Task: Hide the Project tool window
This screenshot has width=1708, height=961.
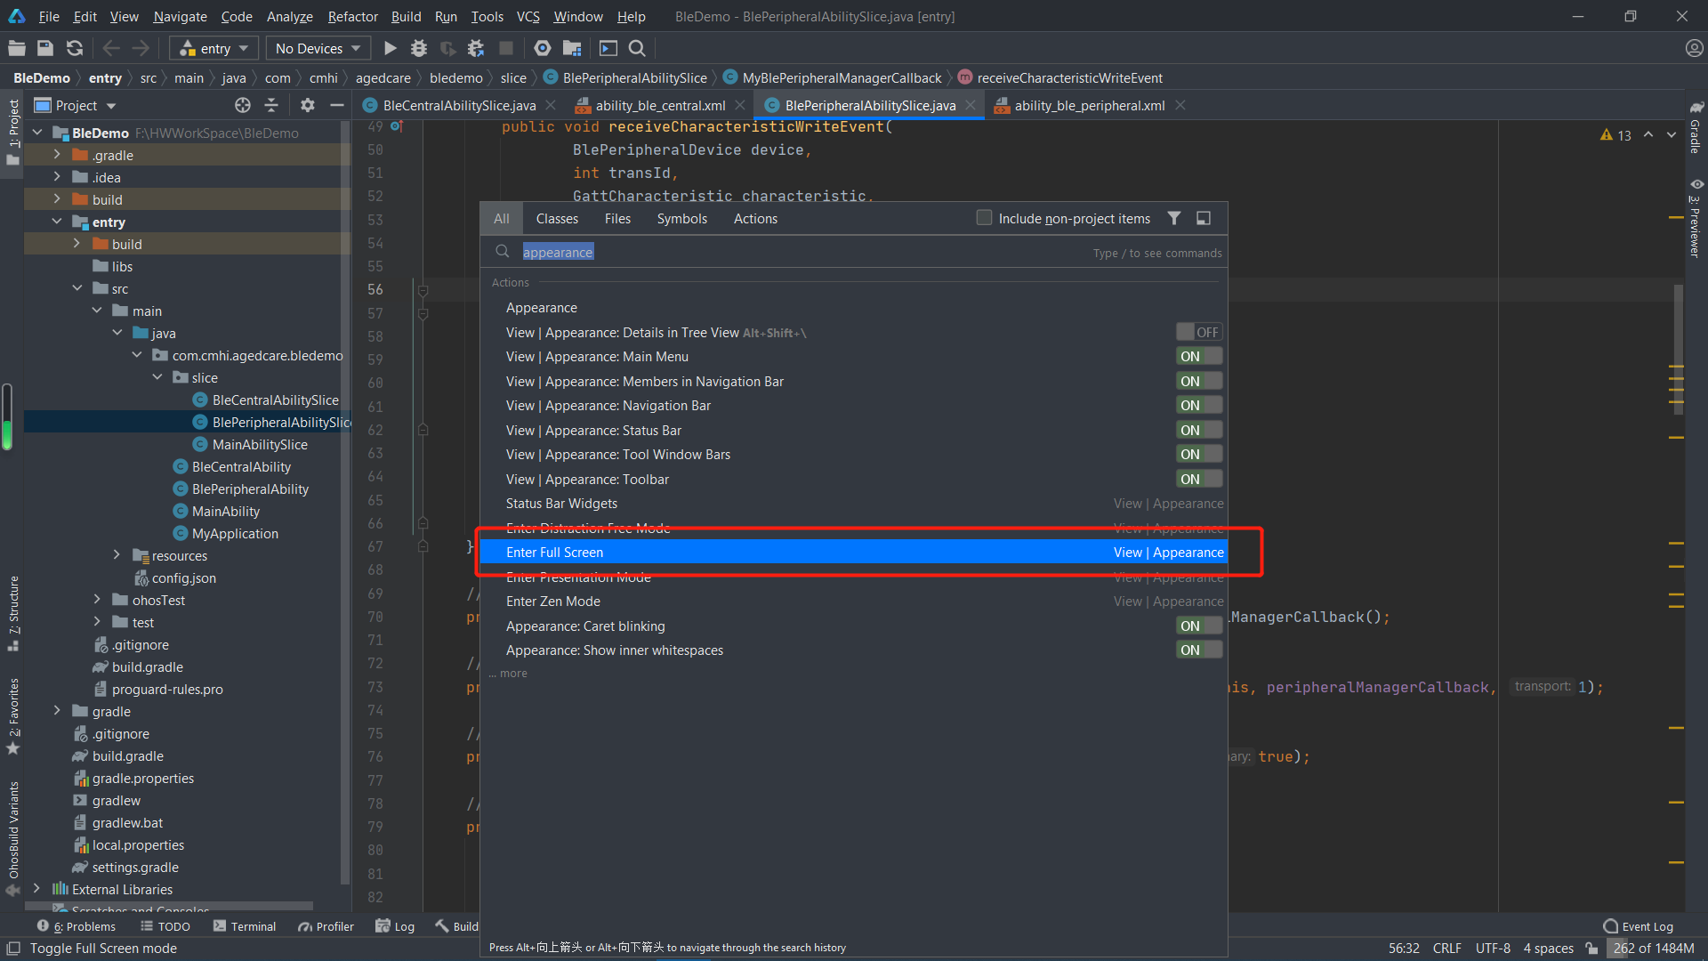Action: click(336, 105)
